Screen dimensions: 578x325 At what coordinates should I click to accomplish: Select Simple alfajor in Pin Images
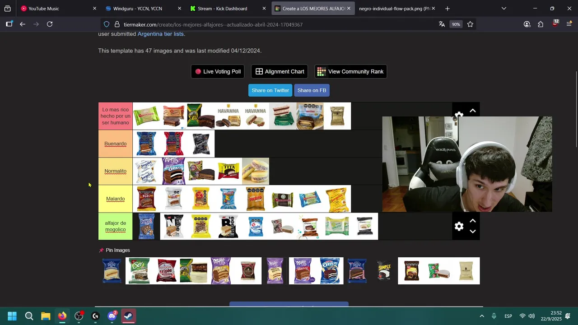click(384, 271)
